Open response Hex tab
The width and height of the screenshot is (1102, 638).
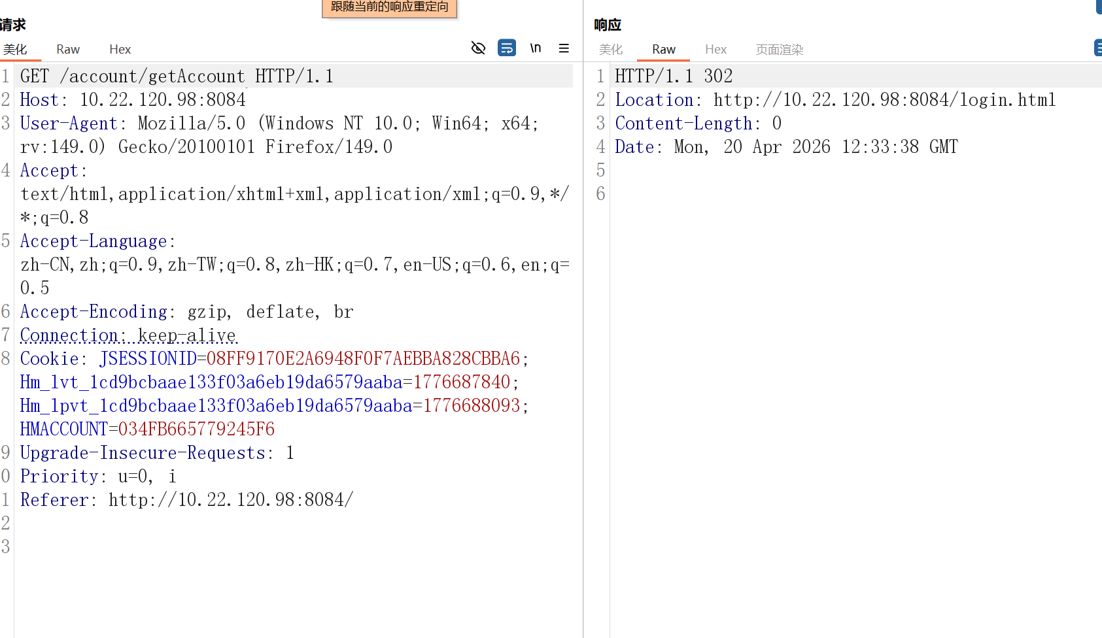[716, 50]
